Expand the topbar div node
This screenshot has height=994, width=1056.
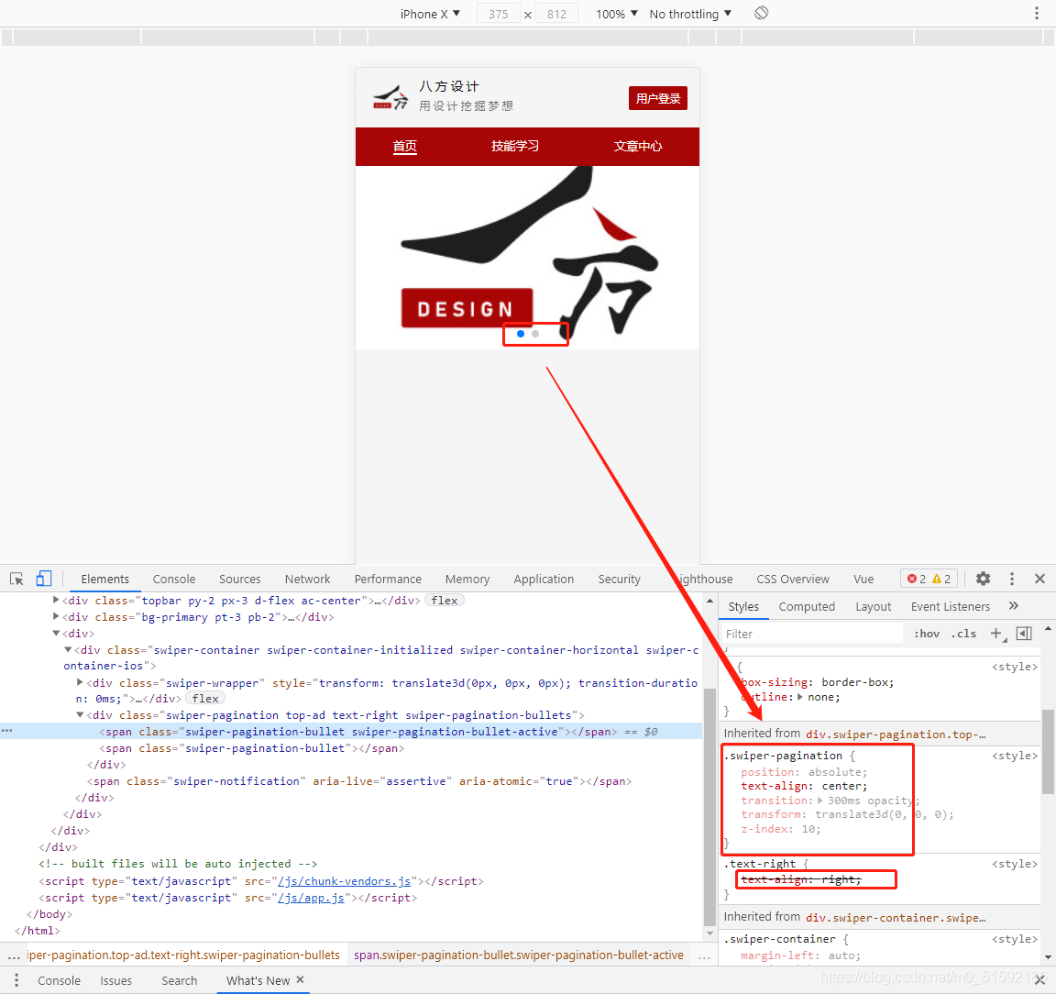pyautogui.click(x=56, y=599)
